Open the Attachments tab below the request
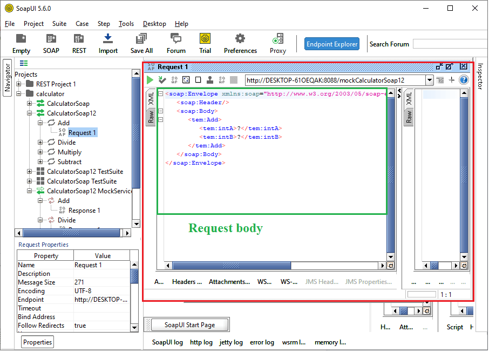This screenshot has width=489, height=352. (x=229, y=282)
